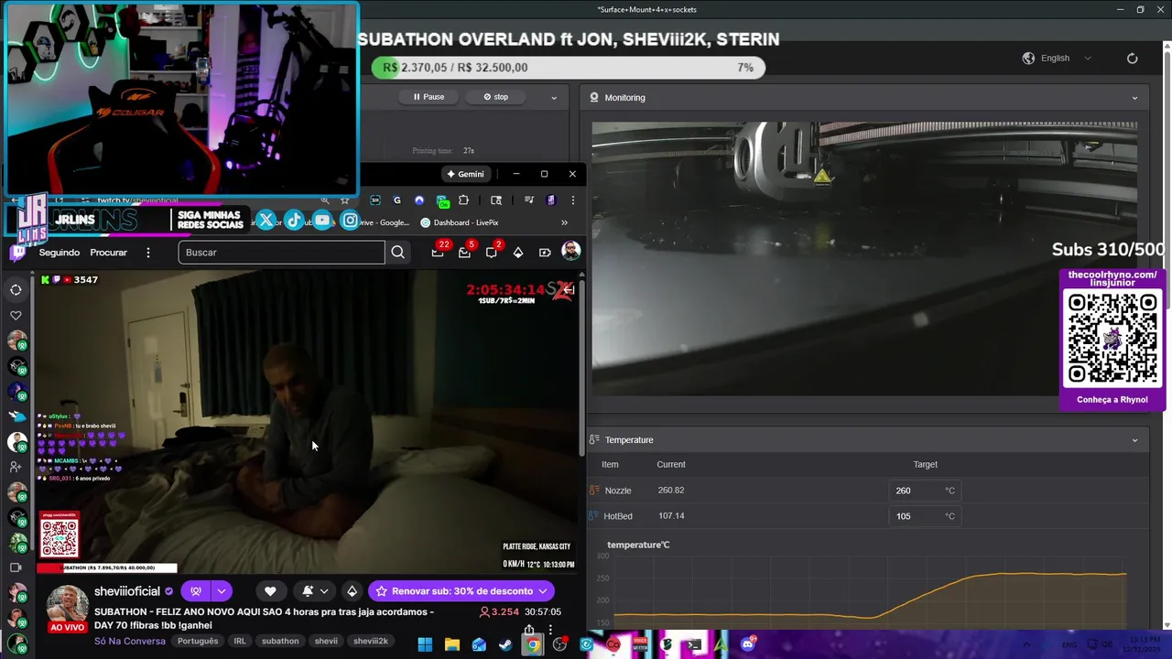Click the refresh icon in printer app
1172x659 pixels.
pyautogui.click(x=1133, y=59)
